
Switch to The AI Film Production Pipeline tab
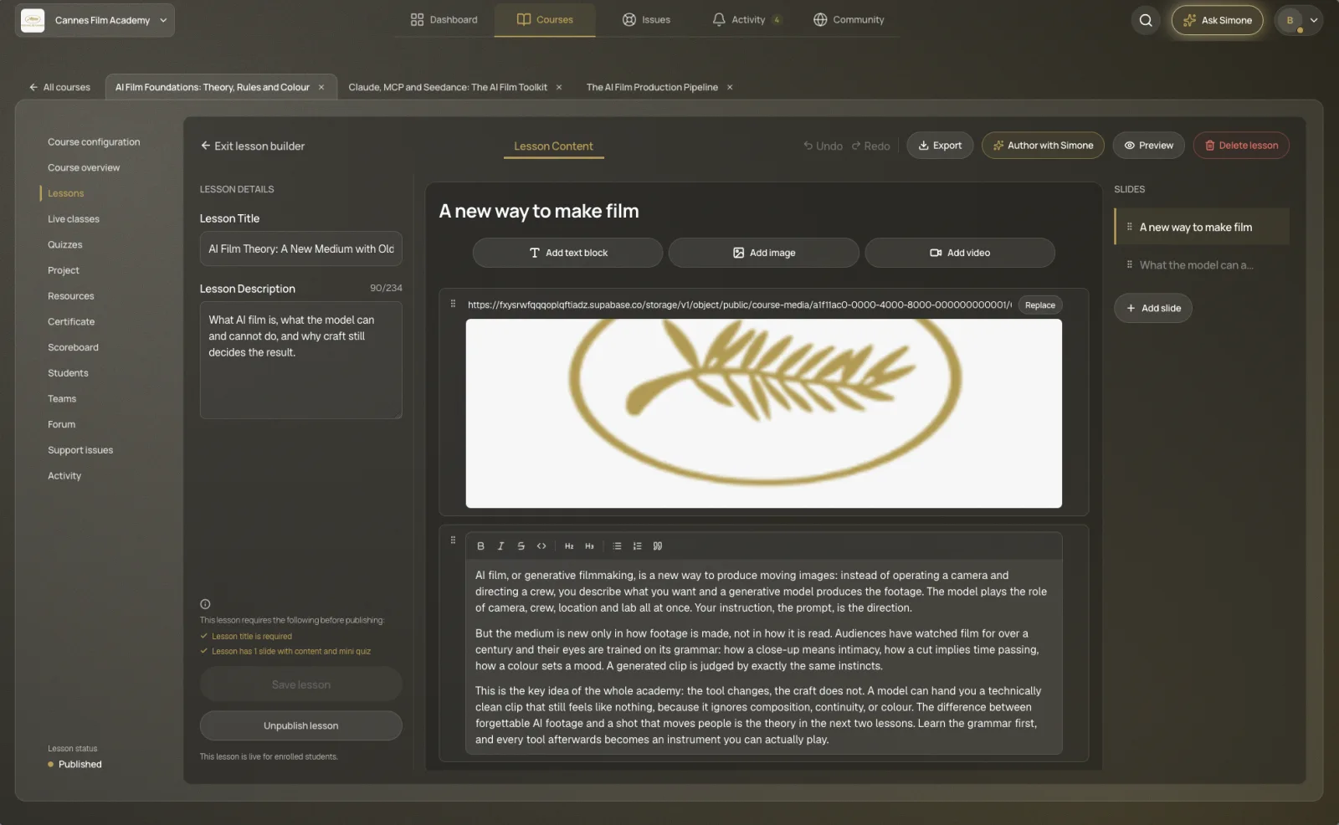[x=652, y=87]
